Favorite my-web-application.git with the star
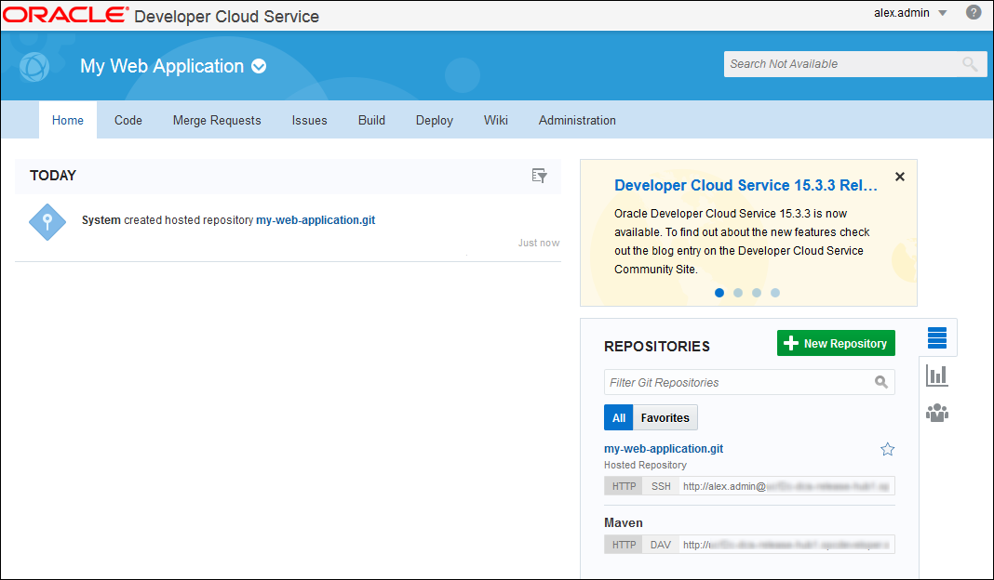This screenshot has width=994, height=580. coord(887,450)
